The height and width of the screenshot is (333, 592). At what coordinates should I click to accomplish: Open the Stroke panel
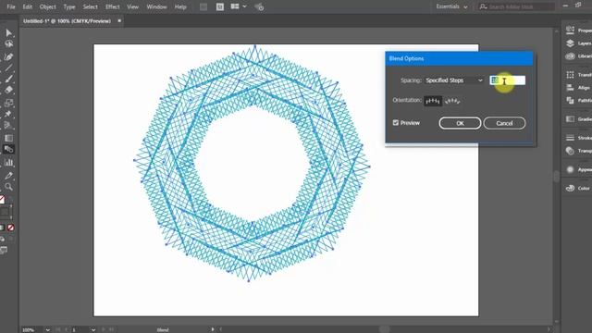578,138
